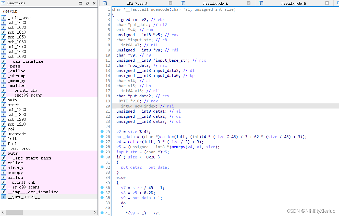This screenshot has width=339, height=216.
Task: Switch to the Pseudocode-A tab
Action: [215, 3]
